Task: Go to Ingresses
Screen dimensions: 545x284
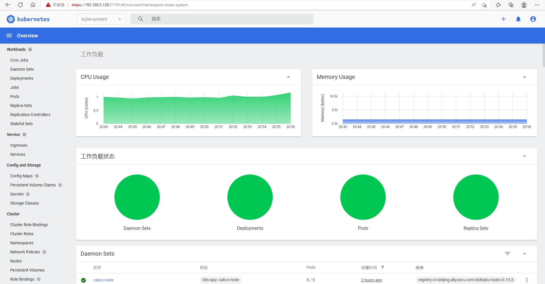Action: coord(19,145)
